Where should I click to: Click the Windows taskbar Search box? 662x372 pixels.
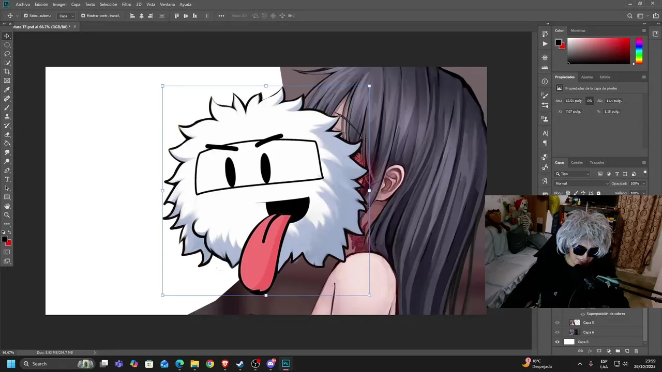pos(58,364)
